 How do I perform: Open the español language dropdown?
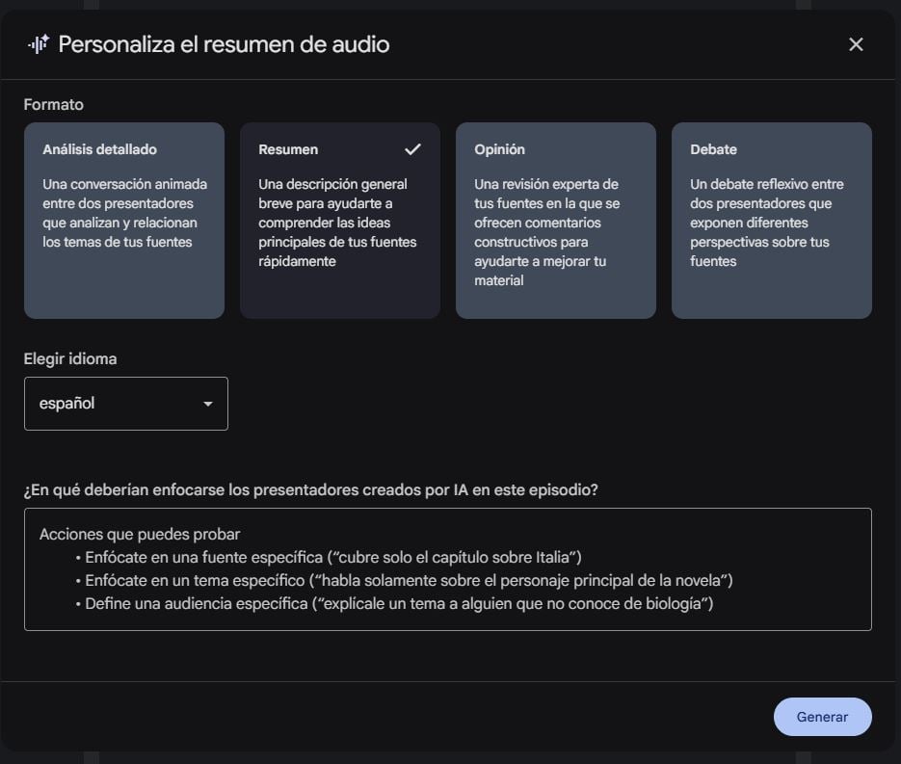pos(125,404)
